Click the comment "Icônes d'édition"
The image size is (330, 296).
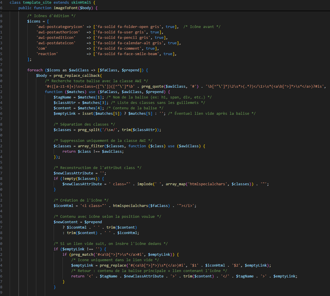pos(51,16)
